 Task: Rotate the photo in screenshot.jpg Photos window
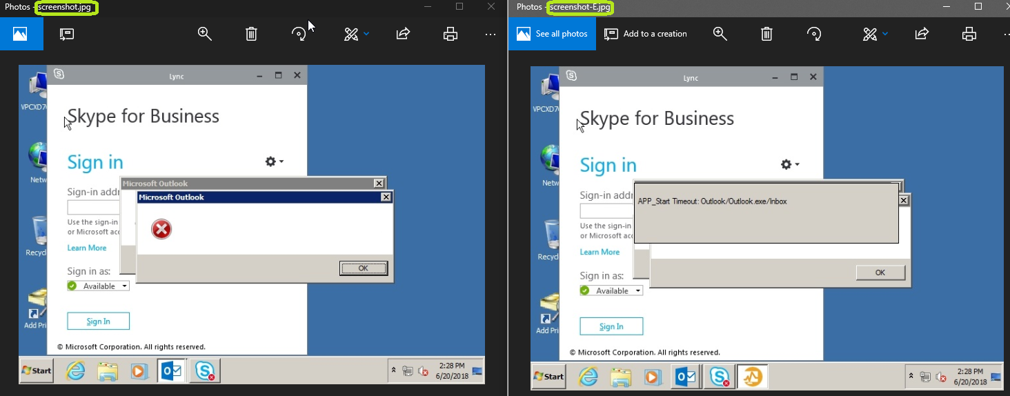pos(299,34)
